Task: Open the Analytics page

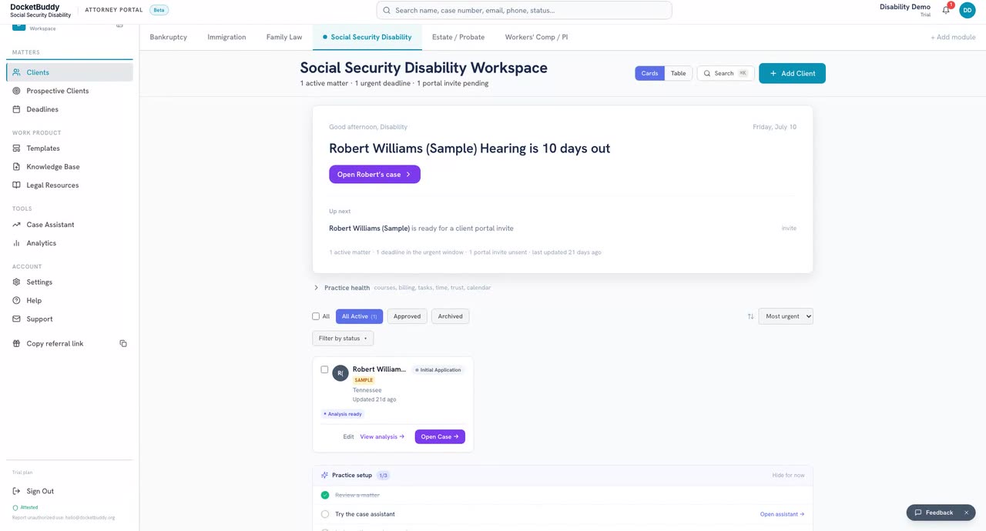Action: pos(69,243)
